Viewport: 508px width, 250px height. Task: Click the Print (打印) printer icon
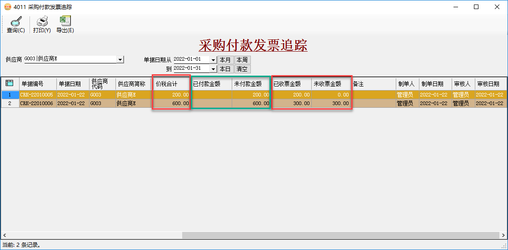(x=42, y=21)
